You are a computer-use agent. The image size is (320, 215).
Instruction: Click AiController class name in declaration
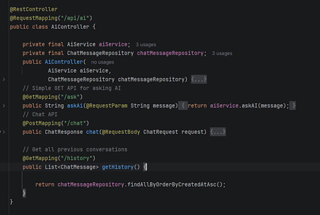(70, 27)
